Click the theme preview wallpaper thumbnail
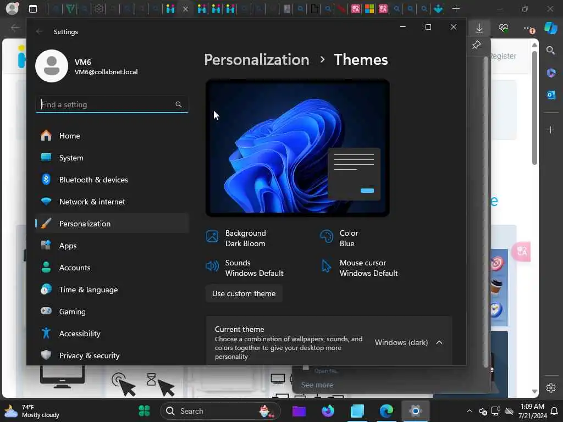The width and height of the screenshot is (563, 422). coord(297,148)
